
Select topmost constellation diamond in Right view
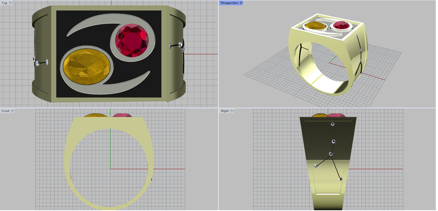pyautogui.click(x=333, y=124)
